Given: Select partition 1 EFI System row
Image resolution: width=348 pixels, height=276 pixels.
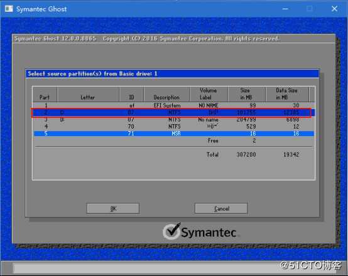Looking at the screenshot, I should pos(174,105).
